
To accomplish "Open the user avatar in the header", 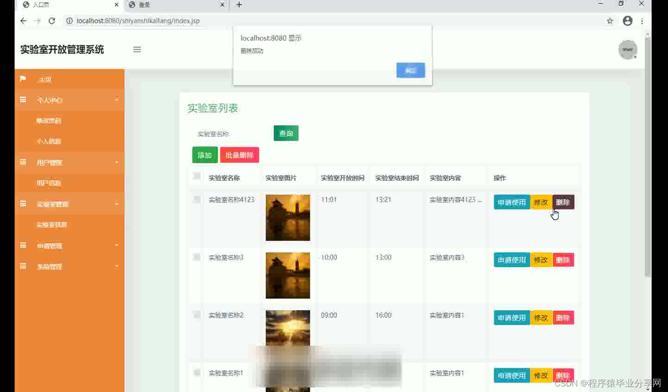I will (x=628, y=49).
